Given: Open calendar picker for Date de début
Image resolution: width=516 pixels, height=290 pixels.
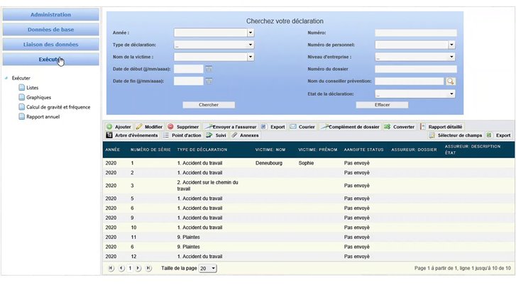Looking at the screenshot, I should point(209,69).
